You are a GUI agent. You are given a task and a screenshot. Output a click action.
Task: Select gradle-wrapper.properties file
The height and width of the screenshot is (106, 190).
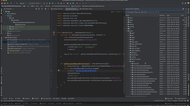18,44
